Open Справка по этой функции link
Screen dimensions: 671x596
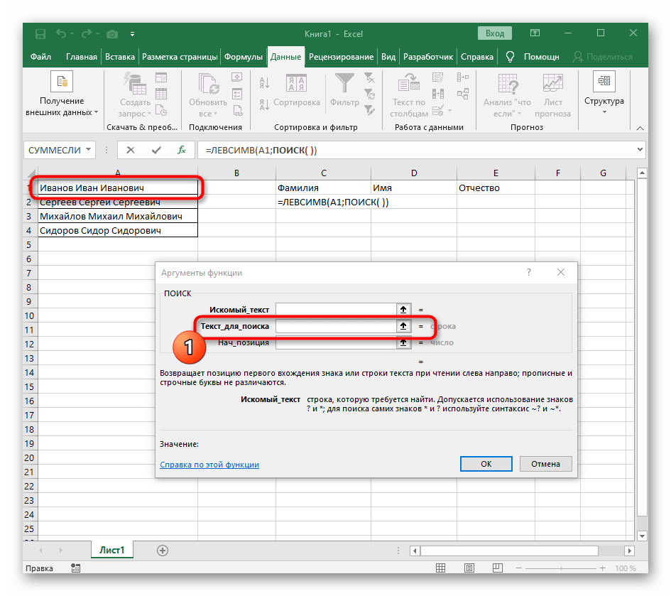(209, 465)
